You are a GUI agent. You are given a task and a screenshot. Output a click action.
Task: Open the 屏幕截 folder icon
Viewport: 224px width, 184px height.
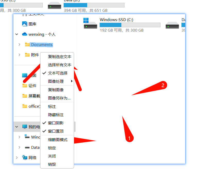(25, 96)
